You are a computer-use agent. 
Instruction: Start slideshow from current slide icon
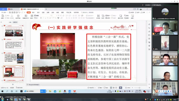pyautogui.click(x=18, y=16)
